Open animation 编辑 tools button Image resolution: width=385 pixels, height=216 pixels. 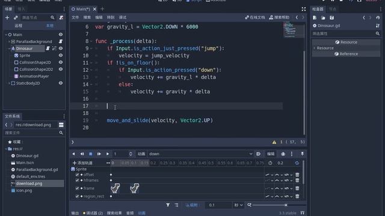[271, 154]
